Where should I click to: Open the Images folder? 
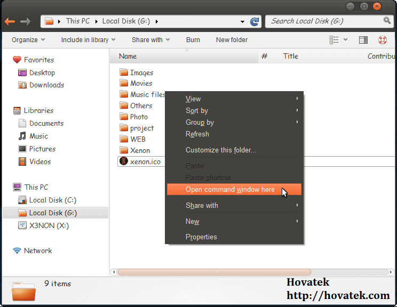pyautogui.click(x=141, y=72)
